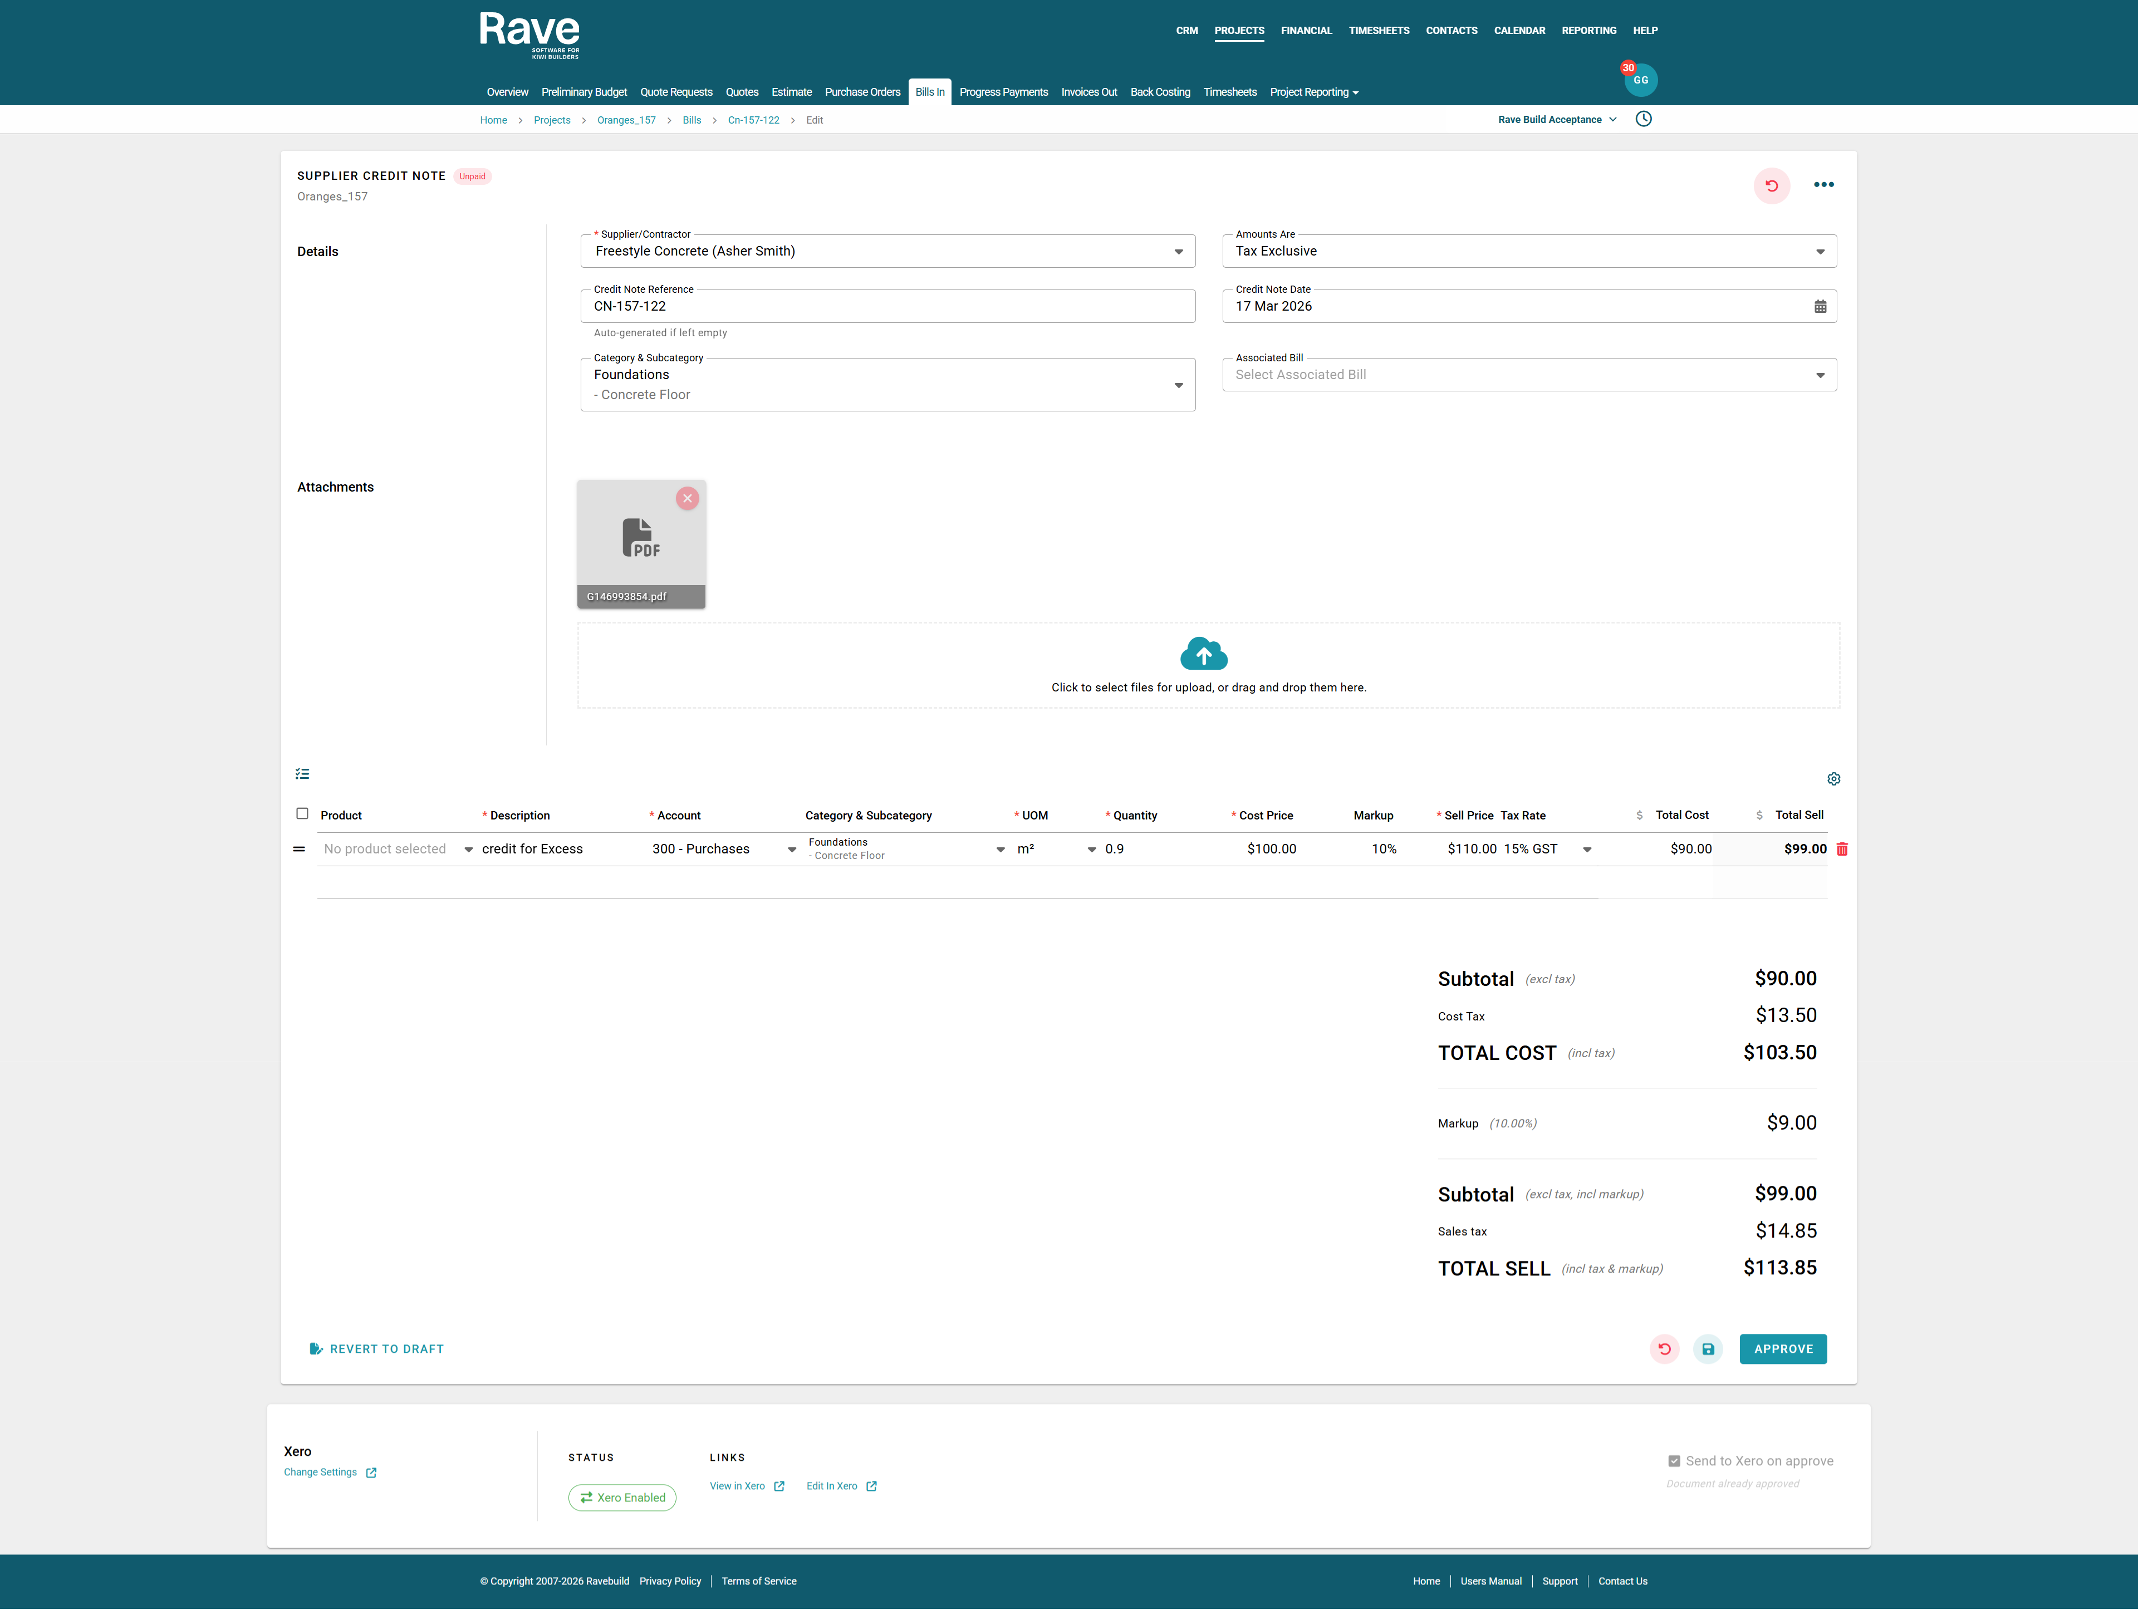This screenshot has width=2138, height=1610.
Task: Switch to the Purchase Orders tab
Action: click(862, 92)
